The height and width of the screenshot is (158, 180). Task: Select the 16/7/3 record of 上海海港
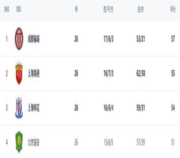108,73
